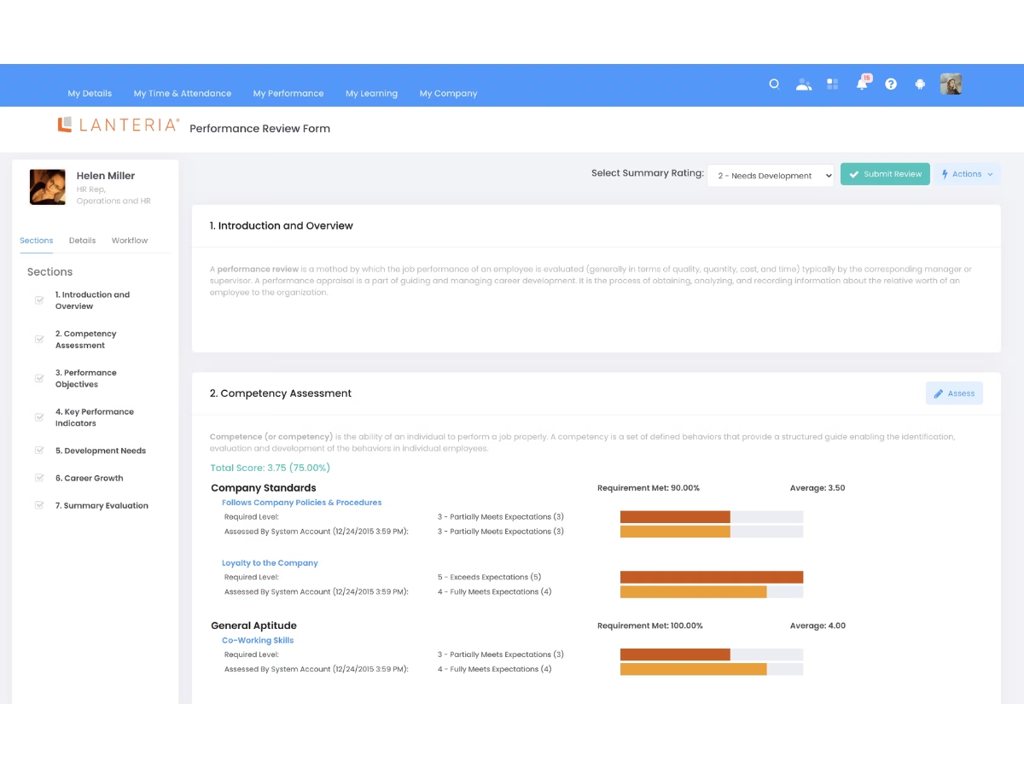Click the Submit Review button

pyautogui.click(x=885, y=174)
